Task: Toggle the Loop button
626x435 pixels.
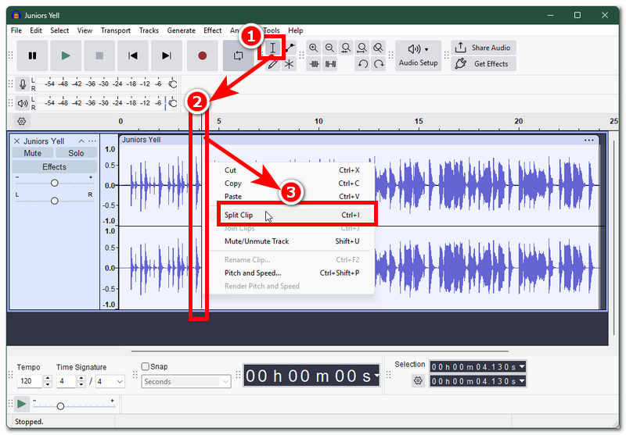Action: (x=238, y=55)
